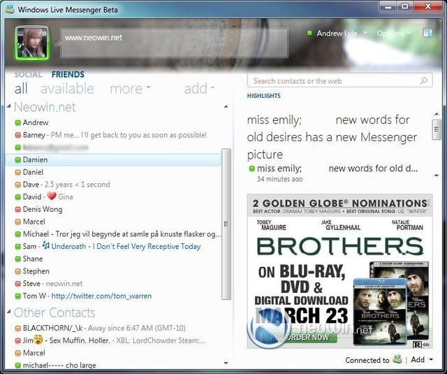Image resolution: width=447 pixels, height=374 pixels.
Task: Open Sam's Underoath song link
Action: point(126,247)
